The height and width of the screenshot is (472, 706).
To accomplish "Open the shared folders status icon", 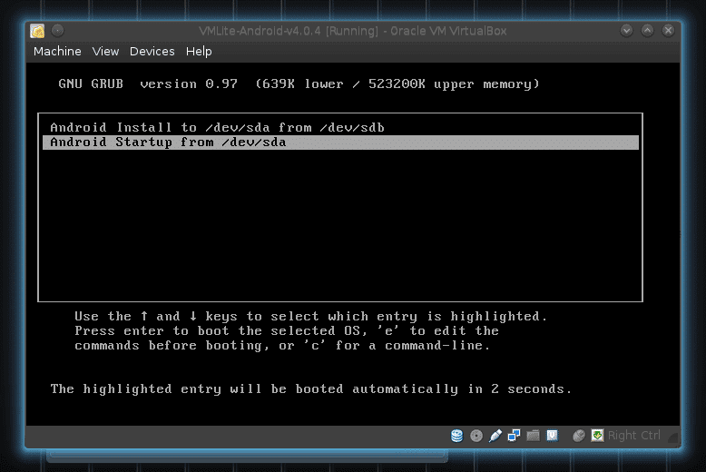I will [533, 436].
